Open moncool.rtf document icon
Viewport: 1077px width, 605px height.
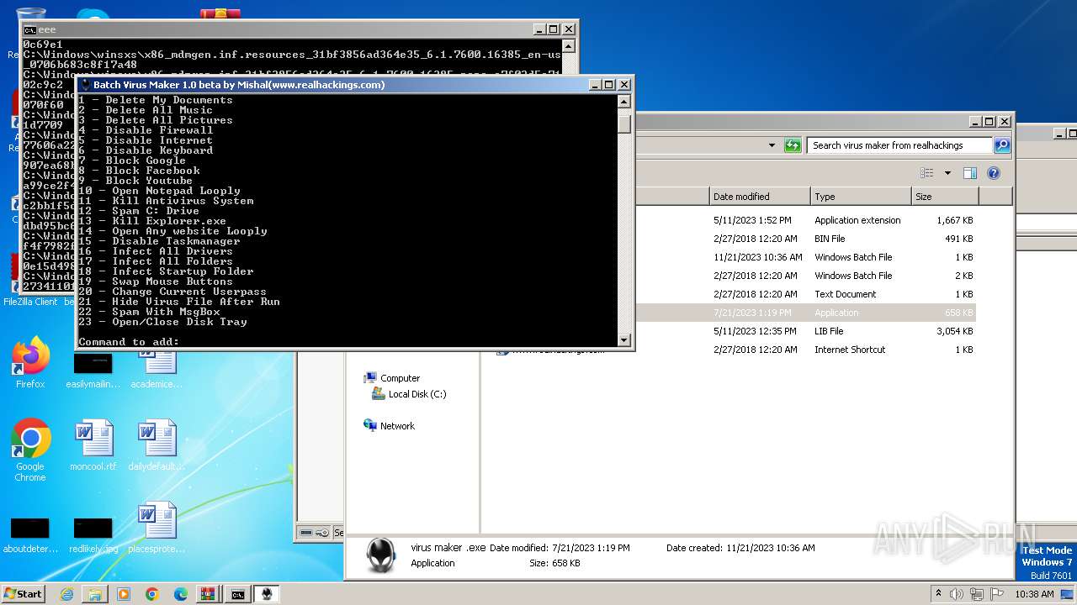coord(93,445)
